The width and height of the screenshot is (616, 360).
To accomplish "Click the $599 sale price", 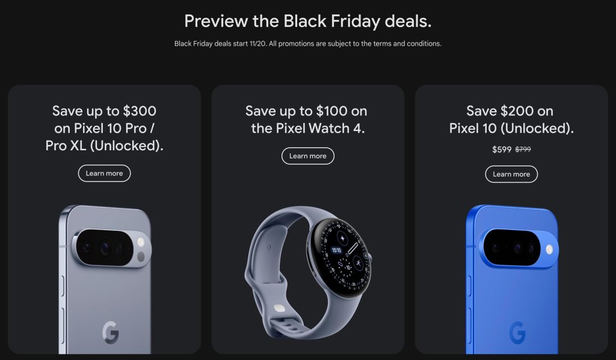I will (502, 150).
